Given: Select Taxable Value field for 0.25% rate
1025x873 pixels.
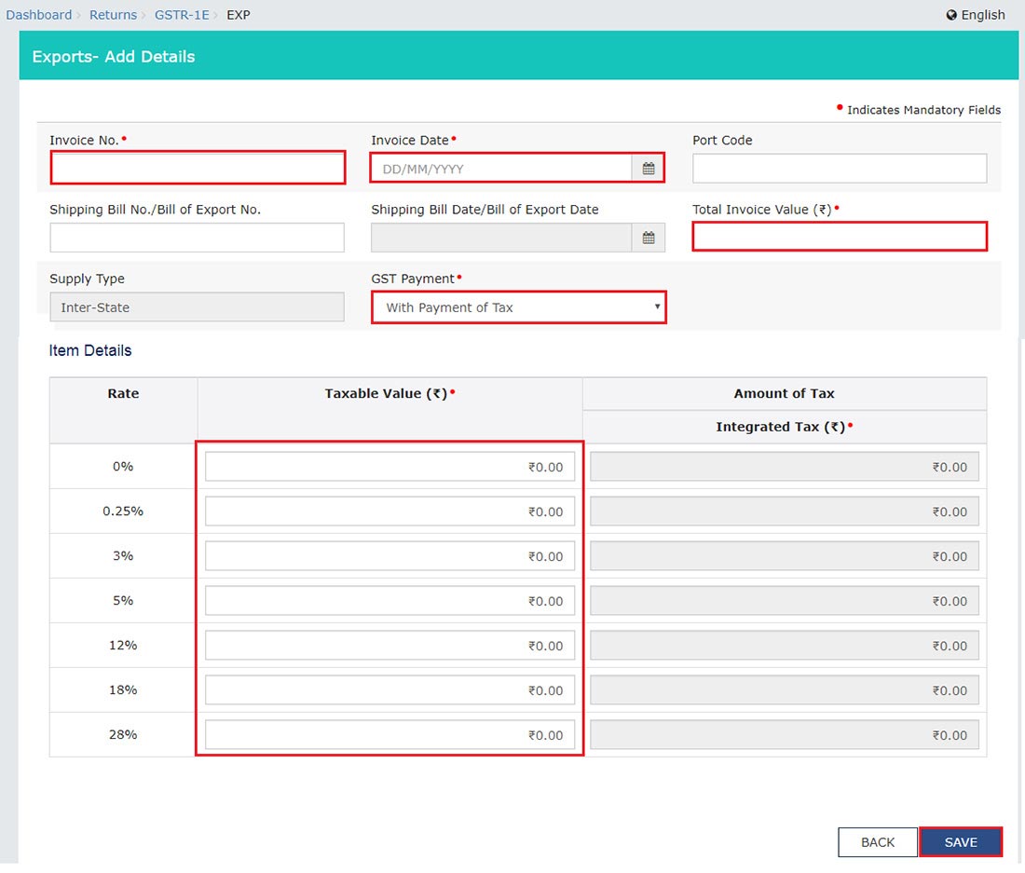Looking at the screenshot, I should [389, 512].
